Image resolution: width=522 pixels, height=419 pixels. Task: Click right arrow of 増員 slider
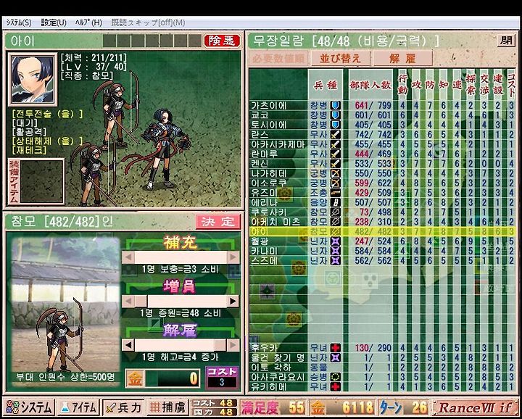pos(233,301)
